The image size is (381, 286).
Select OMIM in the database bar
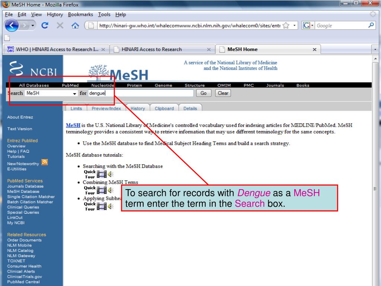tap(224, 85)
